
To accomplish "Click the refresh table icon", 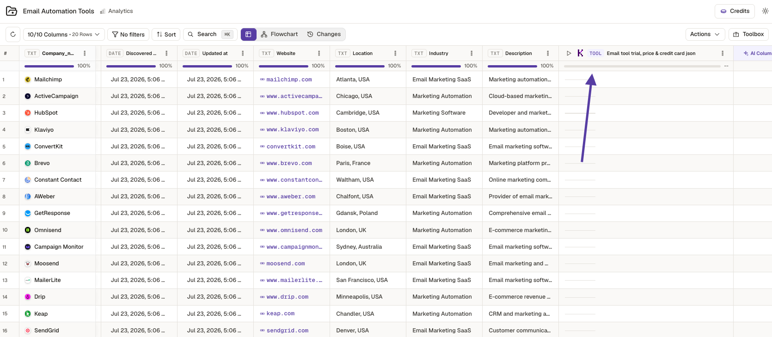I will pos(13,34).
